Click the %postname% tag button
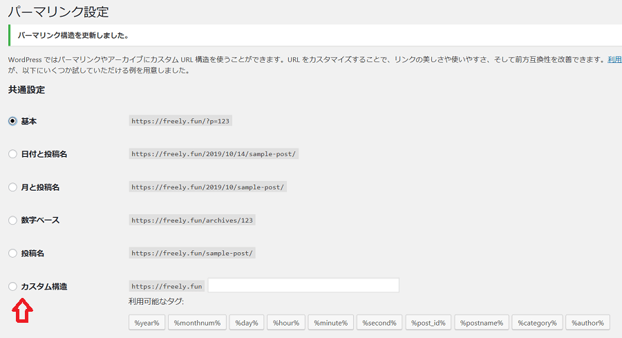Image resolution: width=622 pixels, height=338 pixels. click(x=482, y=323)
